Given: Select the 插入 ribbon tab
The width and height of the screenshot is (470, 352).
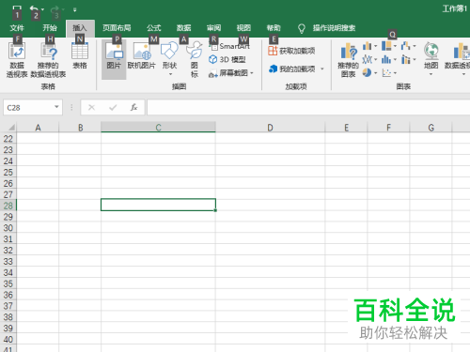Looking at the screenshot, I should coord(80,28).
